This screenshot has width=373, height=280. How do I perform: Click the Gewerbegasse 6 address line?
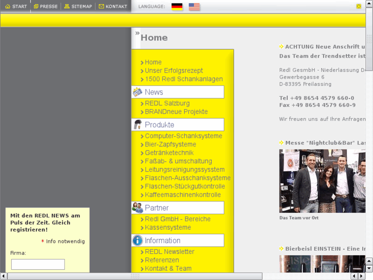(x=302, y=77)
